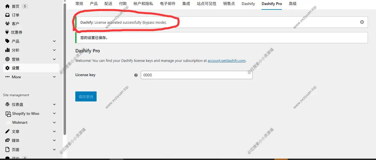
Task: Expand the More menu chevron
Action: point(54,77)
